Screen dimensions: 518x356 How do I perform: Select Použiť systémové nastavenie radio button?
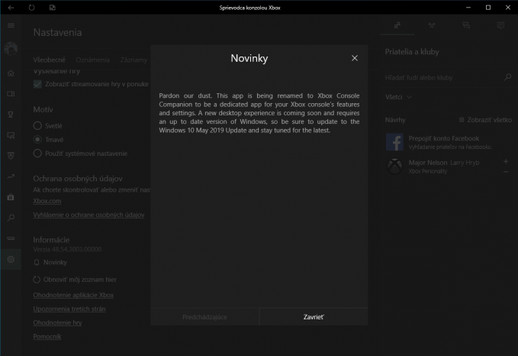[x=37, y=154]
